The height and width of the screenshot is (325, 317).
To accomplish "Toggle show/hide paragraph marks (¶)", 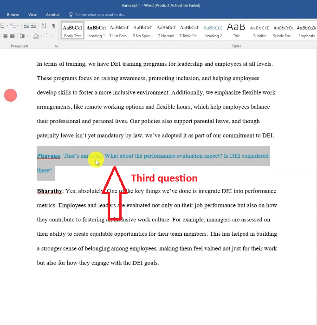I will (54, 26).
